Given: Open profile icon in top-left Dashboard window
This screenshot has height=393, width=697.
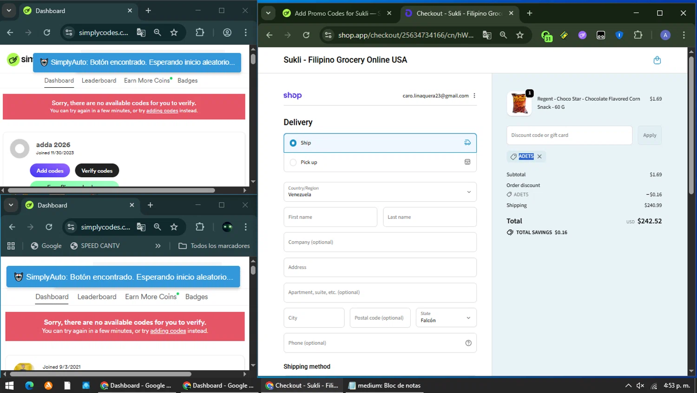Looking at the screenshot, I should point(227,32).
